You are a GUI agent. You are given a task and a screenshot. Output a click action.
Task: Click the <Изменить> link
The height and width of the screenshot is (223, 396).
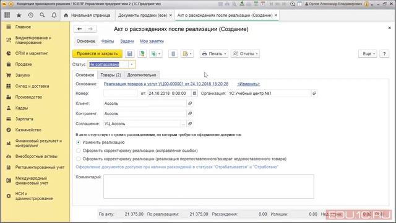(249, 84)
